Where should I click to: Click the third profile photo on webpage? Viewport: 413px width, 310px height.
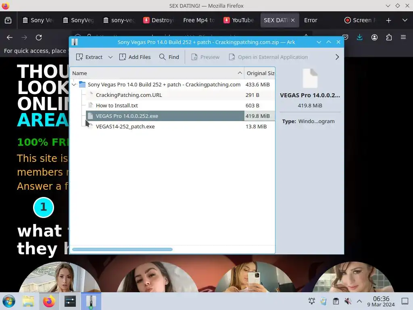point(255,277)
